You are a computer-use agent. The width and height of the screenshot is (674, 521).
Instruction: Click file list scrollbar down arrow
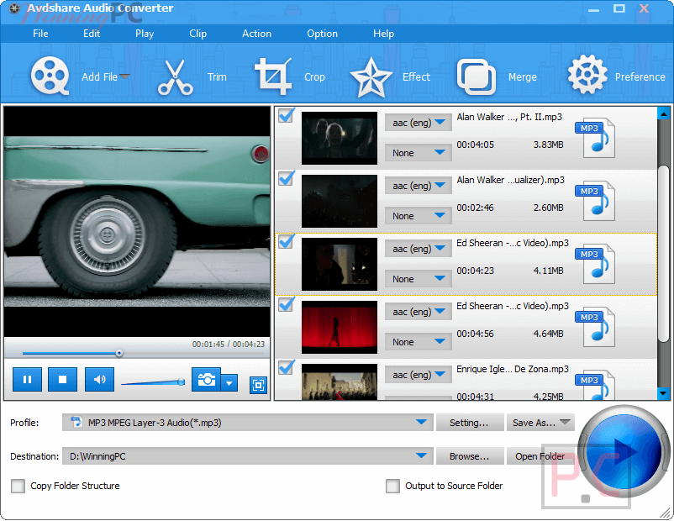[x=663, y=393]
